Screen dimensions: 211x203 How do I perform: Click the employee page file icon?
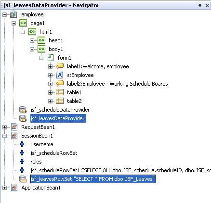pos(13,14)
